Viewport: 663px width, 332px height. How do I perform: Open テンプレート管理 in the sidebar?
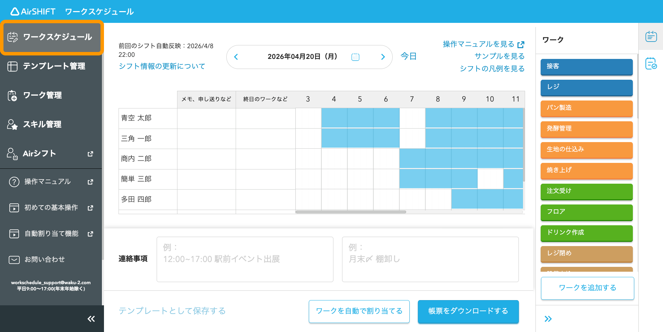[x=51, y=66]
